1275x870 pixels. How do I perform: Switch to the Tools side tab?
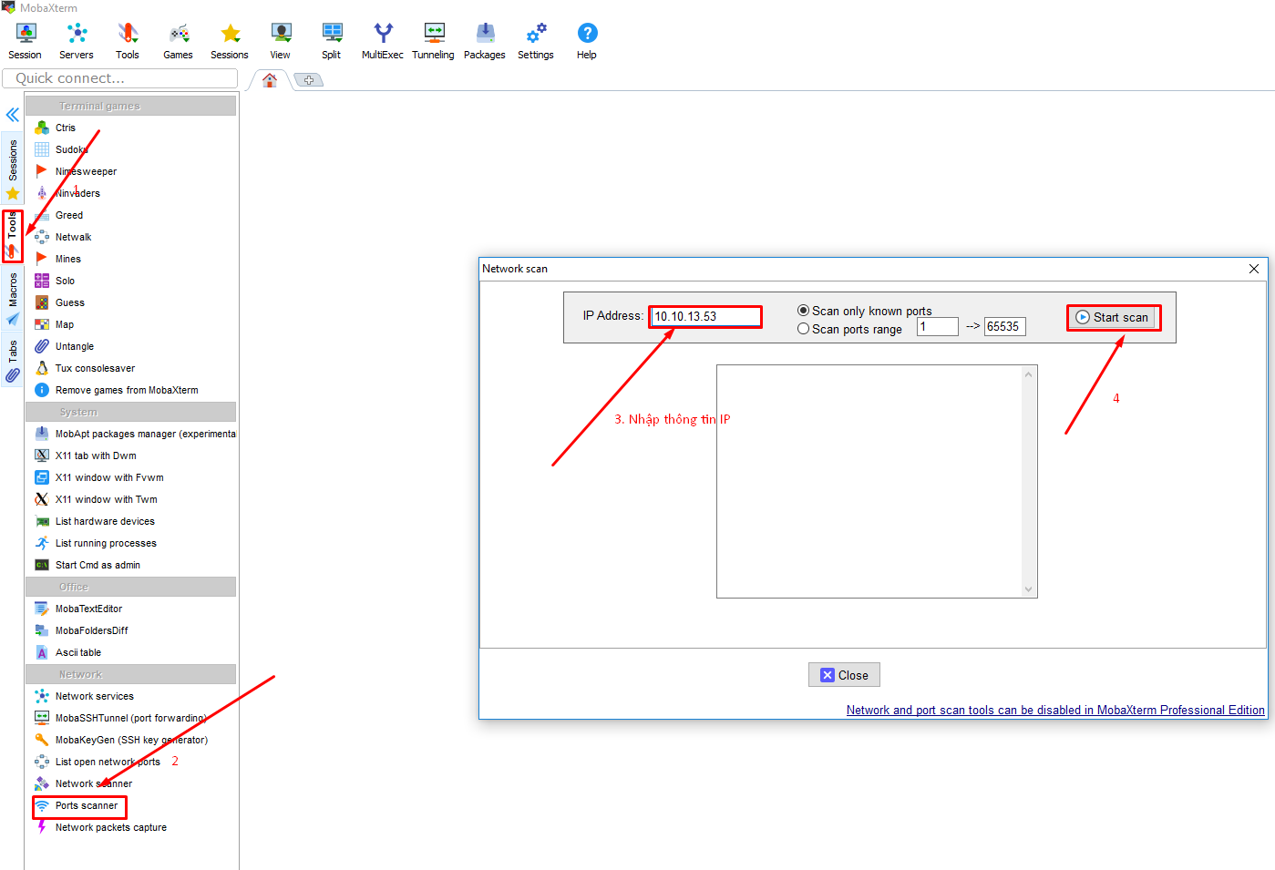tap(13, 235)
